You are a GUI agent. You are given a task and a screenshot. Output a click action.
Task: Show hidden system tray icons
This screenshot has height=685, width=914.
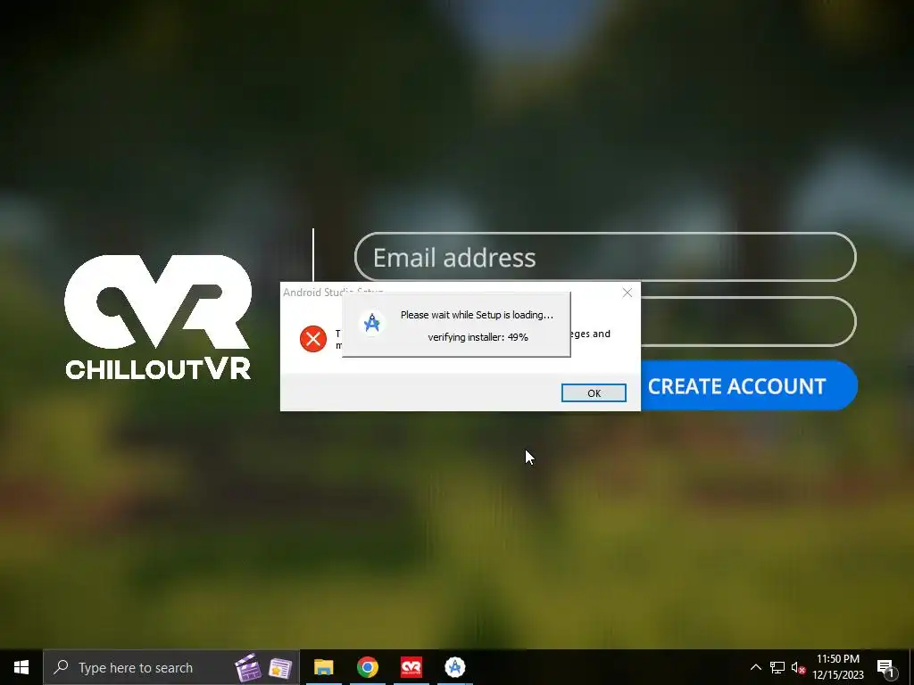click(x=755, y=667)
